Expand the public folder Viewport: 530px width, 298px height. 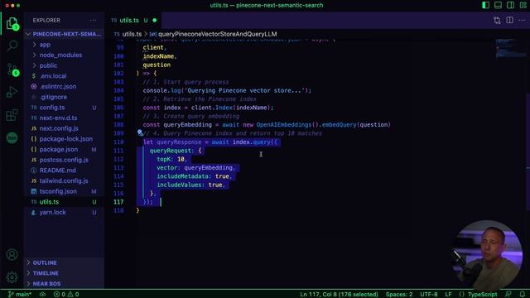click(x=48, y=65)
